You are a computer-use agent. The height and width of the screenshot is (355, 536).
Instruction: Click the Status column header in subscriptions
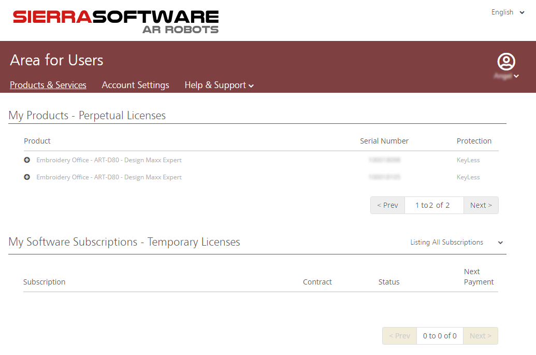(x=388, y=282)
